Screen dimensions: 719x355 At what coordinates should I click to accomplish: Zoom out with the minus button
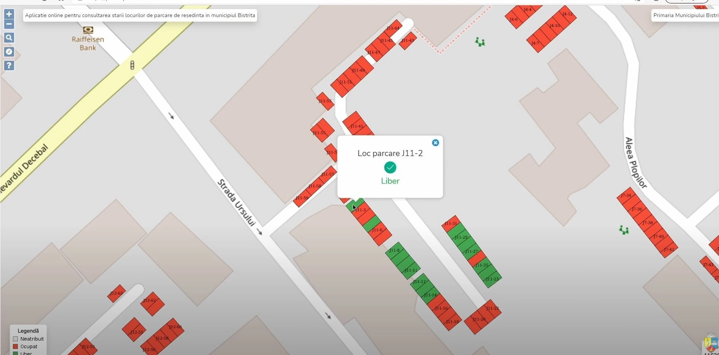(9, 24)
